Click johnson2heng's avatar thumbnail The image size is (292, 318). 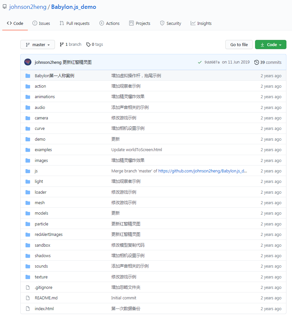(27, 62)
